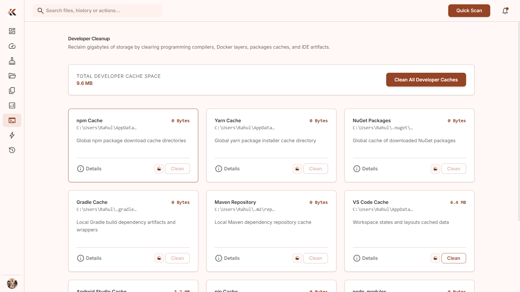Viewport: 520px width, 292px height.
Task: Click the page vertical scrollbar
Action: (x=519, y=122)
